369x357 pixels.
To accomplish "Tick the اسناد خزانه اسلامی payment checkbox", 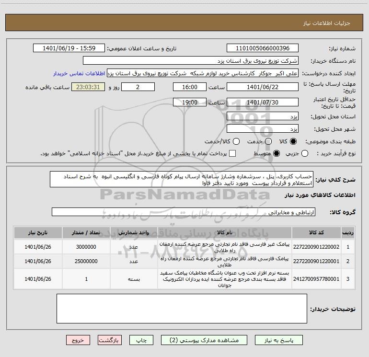I will (x=232, y=153).
